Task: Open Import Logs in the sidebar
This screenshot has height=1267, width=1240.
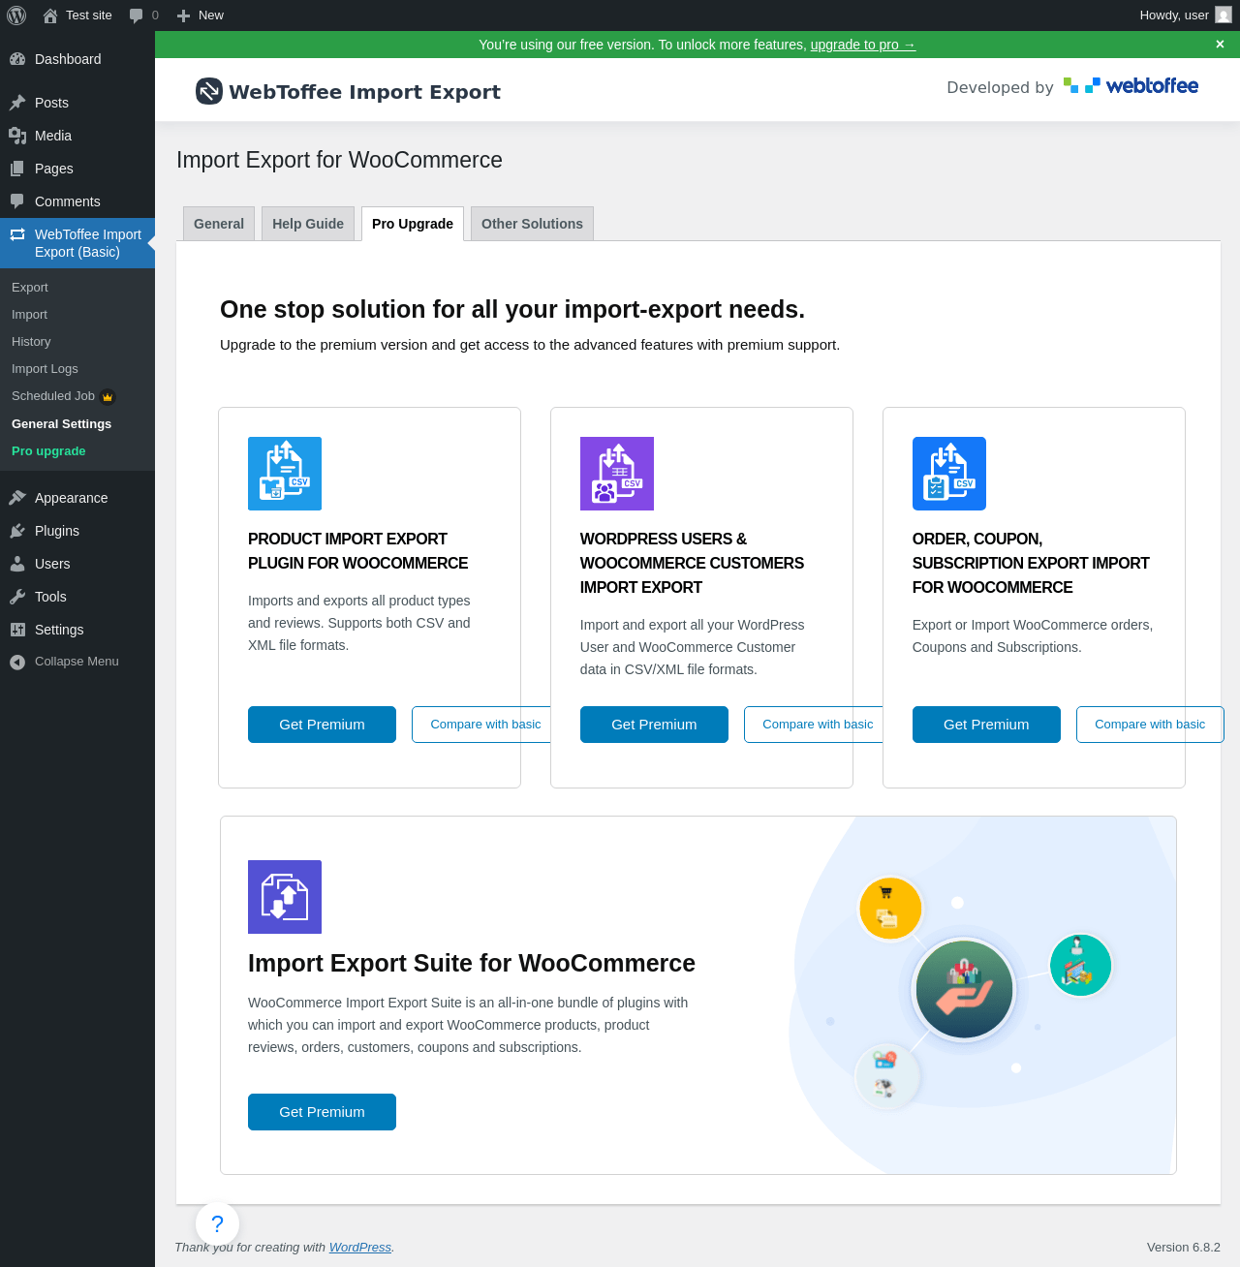Action: point(45,369)
